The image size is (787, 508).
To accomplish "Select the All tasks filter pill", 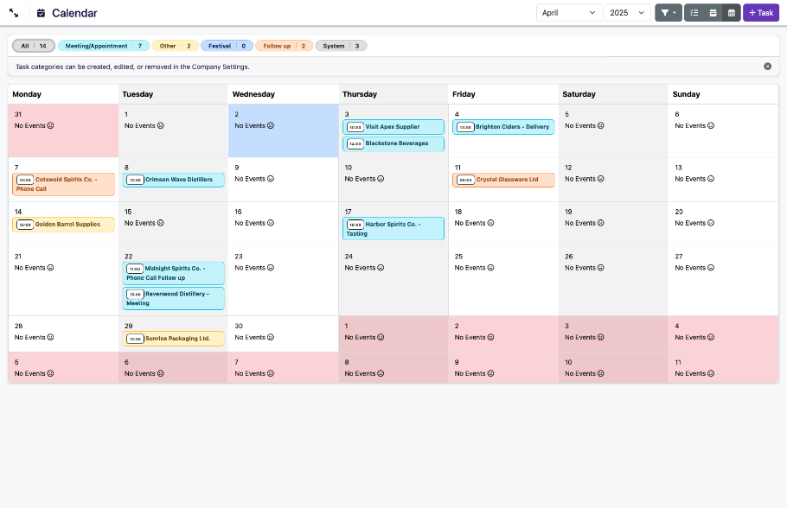I will click(34, 46).
